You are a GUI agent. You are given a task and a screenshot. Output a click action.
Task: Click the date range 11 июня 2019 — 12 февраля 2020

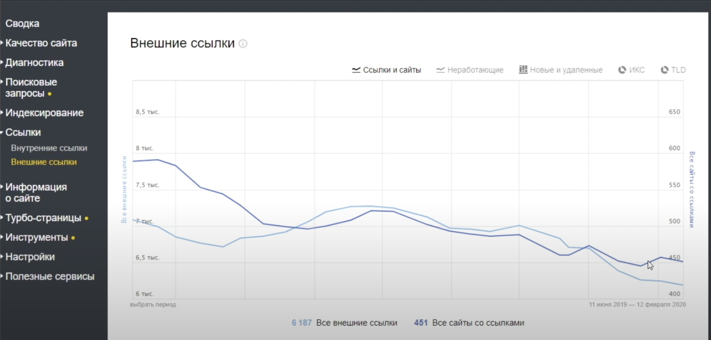click(637, 304)
